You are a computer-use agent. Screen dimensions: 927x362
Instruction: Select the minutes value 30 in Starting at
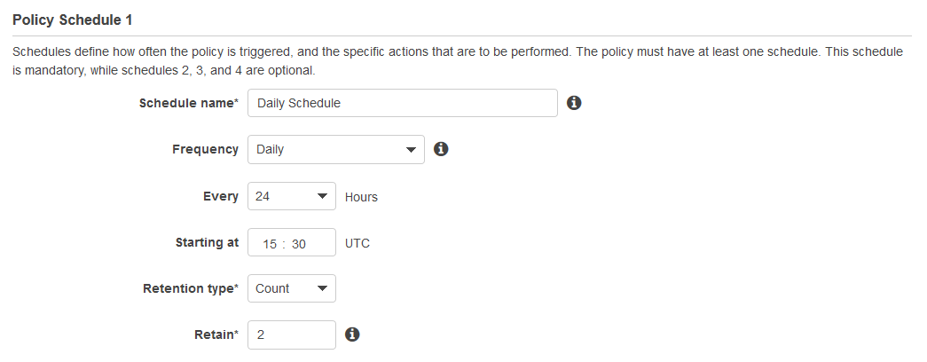(299, 243)
